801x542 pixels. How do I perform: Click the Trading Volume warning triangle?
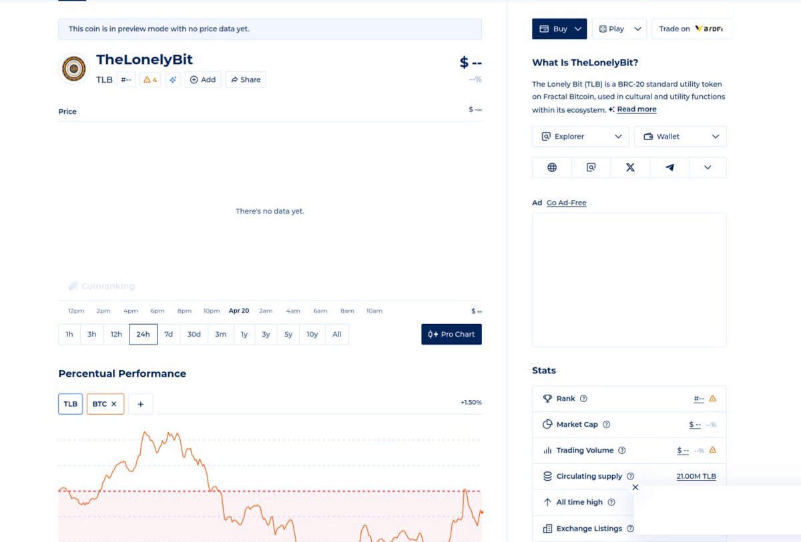click(712, 450)
